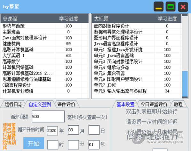191x151 pixels.
Task: Select 单元7 JDBC row
Action: [137, 85]
